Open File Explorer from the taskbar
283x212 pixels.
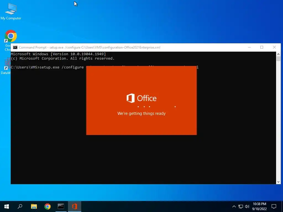point(34,206)
